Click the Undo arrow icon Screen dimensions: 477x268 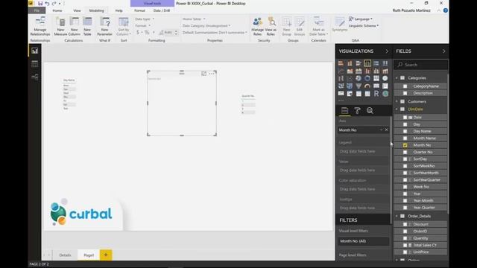pos(47,3)
